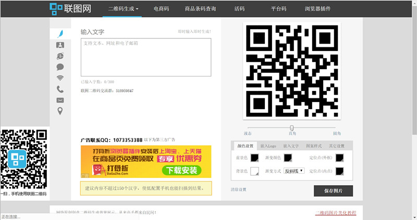Switch to the 其它设置 tab
This screenshot has height=220, width=417.
337,146
